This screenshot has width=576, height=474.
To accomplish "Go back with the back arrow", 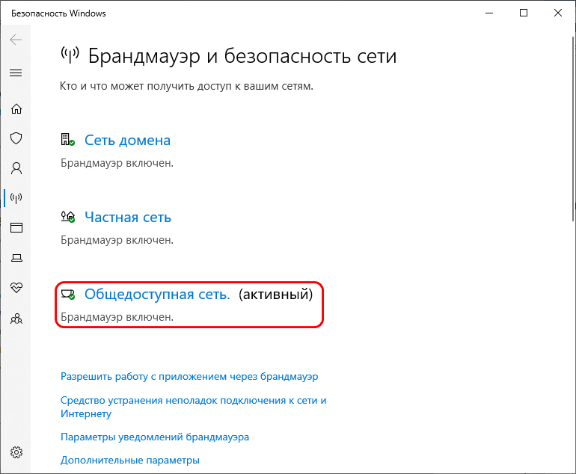I will point(16,40).
